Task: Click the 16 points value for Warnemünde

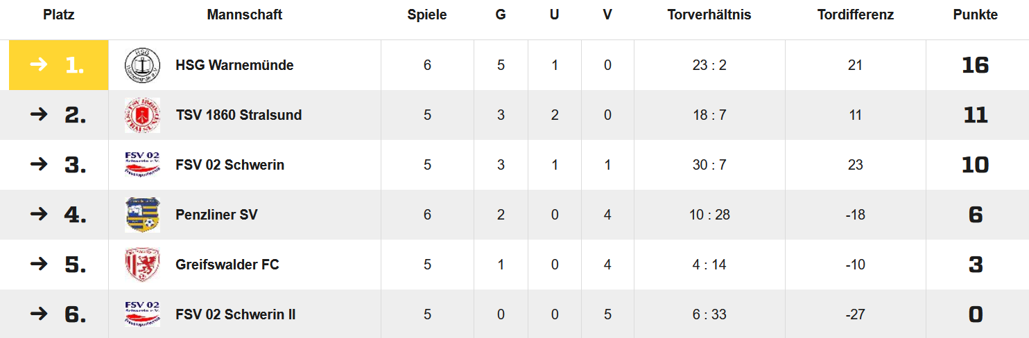Action: point(975,65)
